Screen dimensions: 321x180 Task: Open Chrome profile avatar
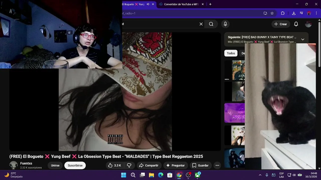pos(309,13)
